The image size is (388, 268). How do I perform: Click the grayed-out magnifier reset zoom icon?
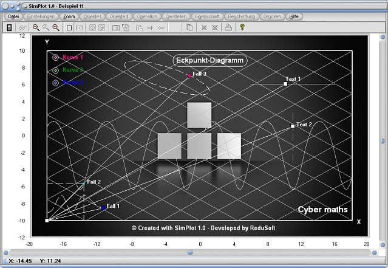pyautogui.click(x=46, y=27)
